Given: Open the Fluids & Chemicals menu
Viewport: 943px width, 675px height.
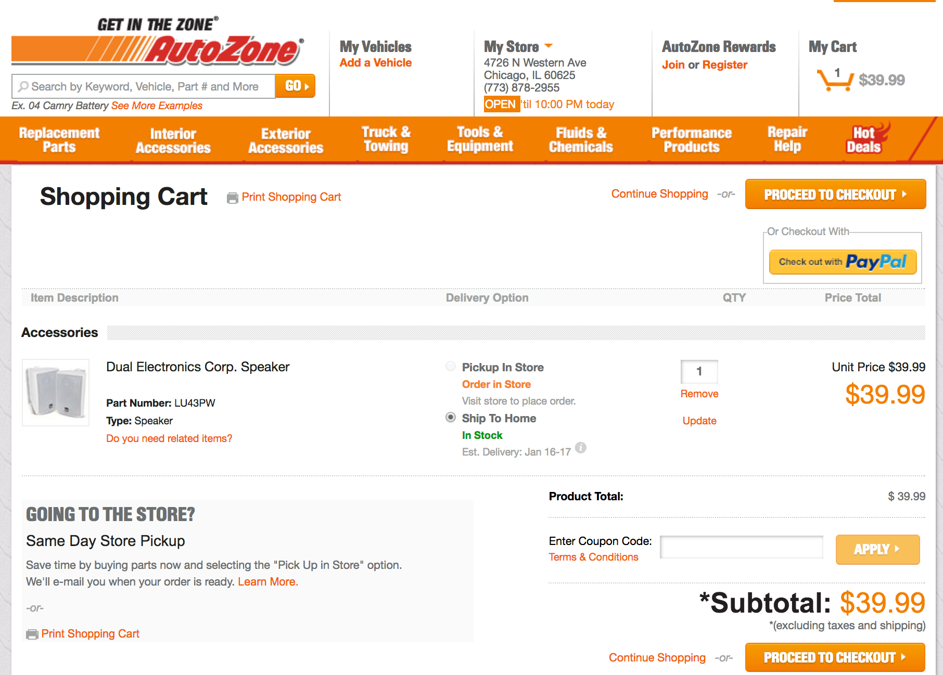Looking at the screenshot, I should coord(581,140).
